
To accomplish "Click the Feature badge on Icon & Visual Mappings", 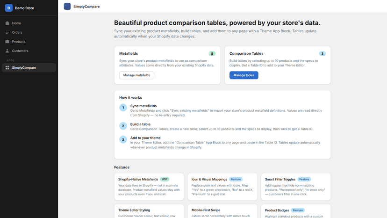I will 236,179.
